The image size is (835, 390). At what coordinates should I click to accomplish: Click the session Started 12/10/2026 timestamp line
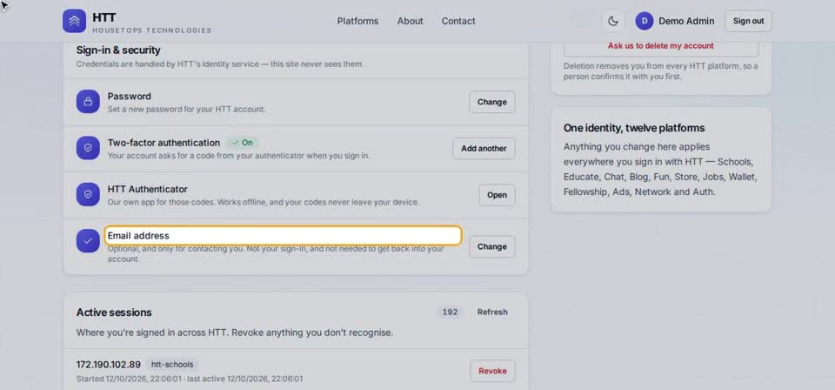click(190, 379)
